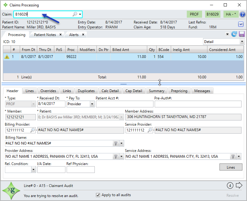Viewport: 247px width, 201px height.
Task: Click the claim search magnifier icon
Action: coord(75,14)
